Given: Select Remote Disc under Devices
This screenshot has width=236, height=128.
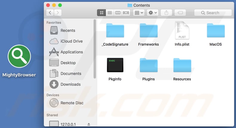Looking at the screenshot, I should (67, 103).
